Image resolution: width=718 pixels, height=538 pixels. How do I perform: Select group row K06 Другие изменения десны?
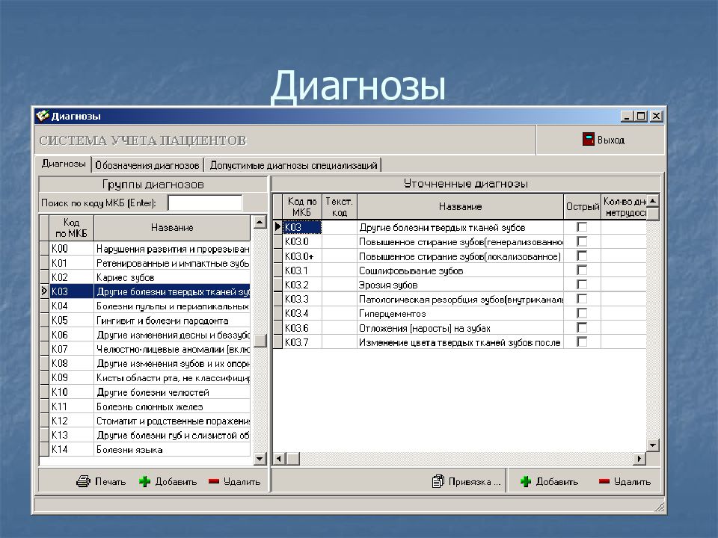click(150, 335)
